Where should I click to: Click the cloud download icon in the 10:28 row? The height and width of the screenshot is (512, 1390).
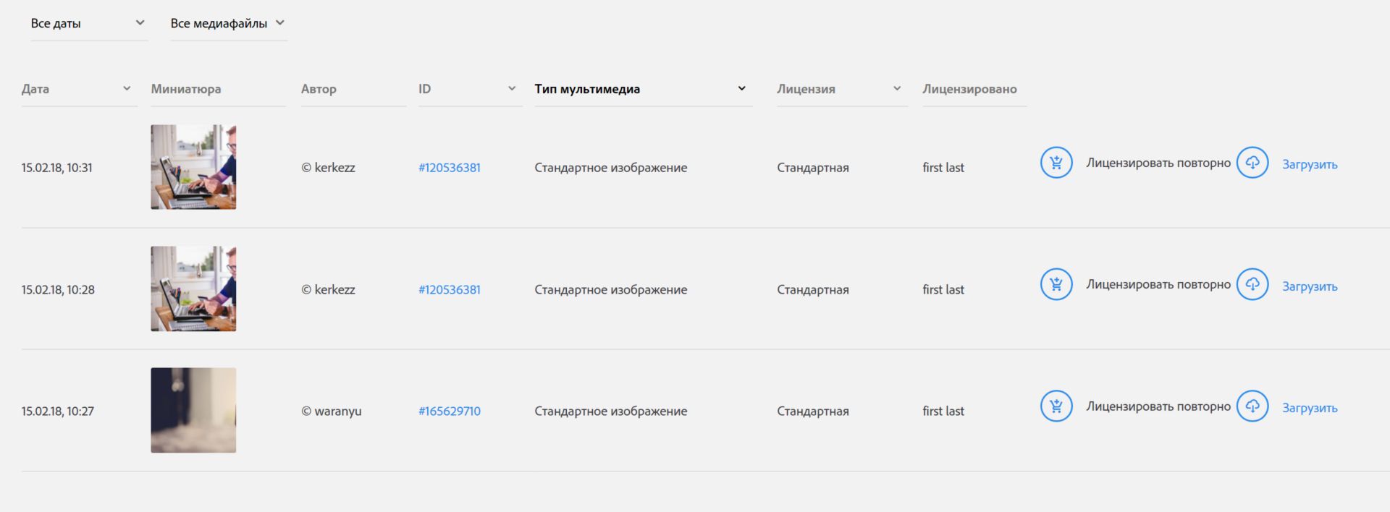[x=1252, y=284]
